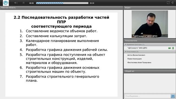Seek using the playback progress bar

pyautogui.click(x=62, y=3)
